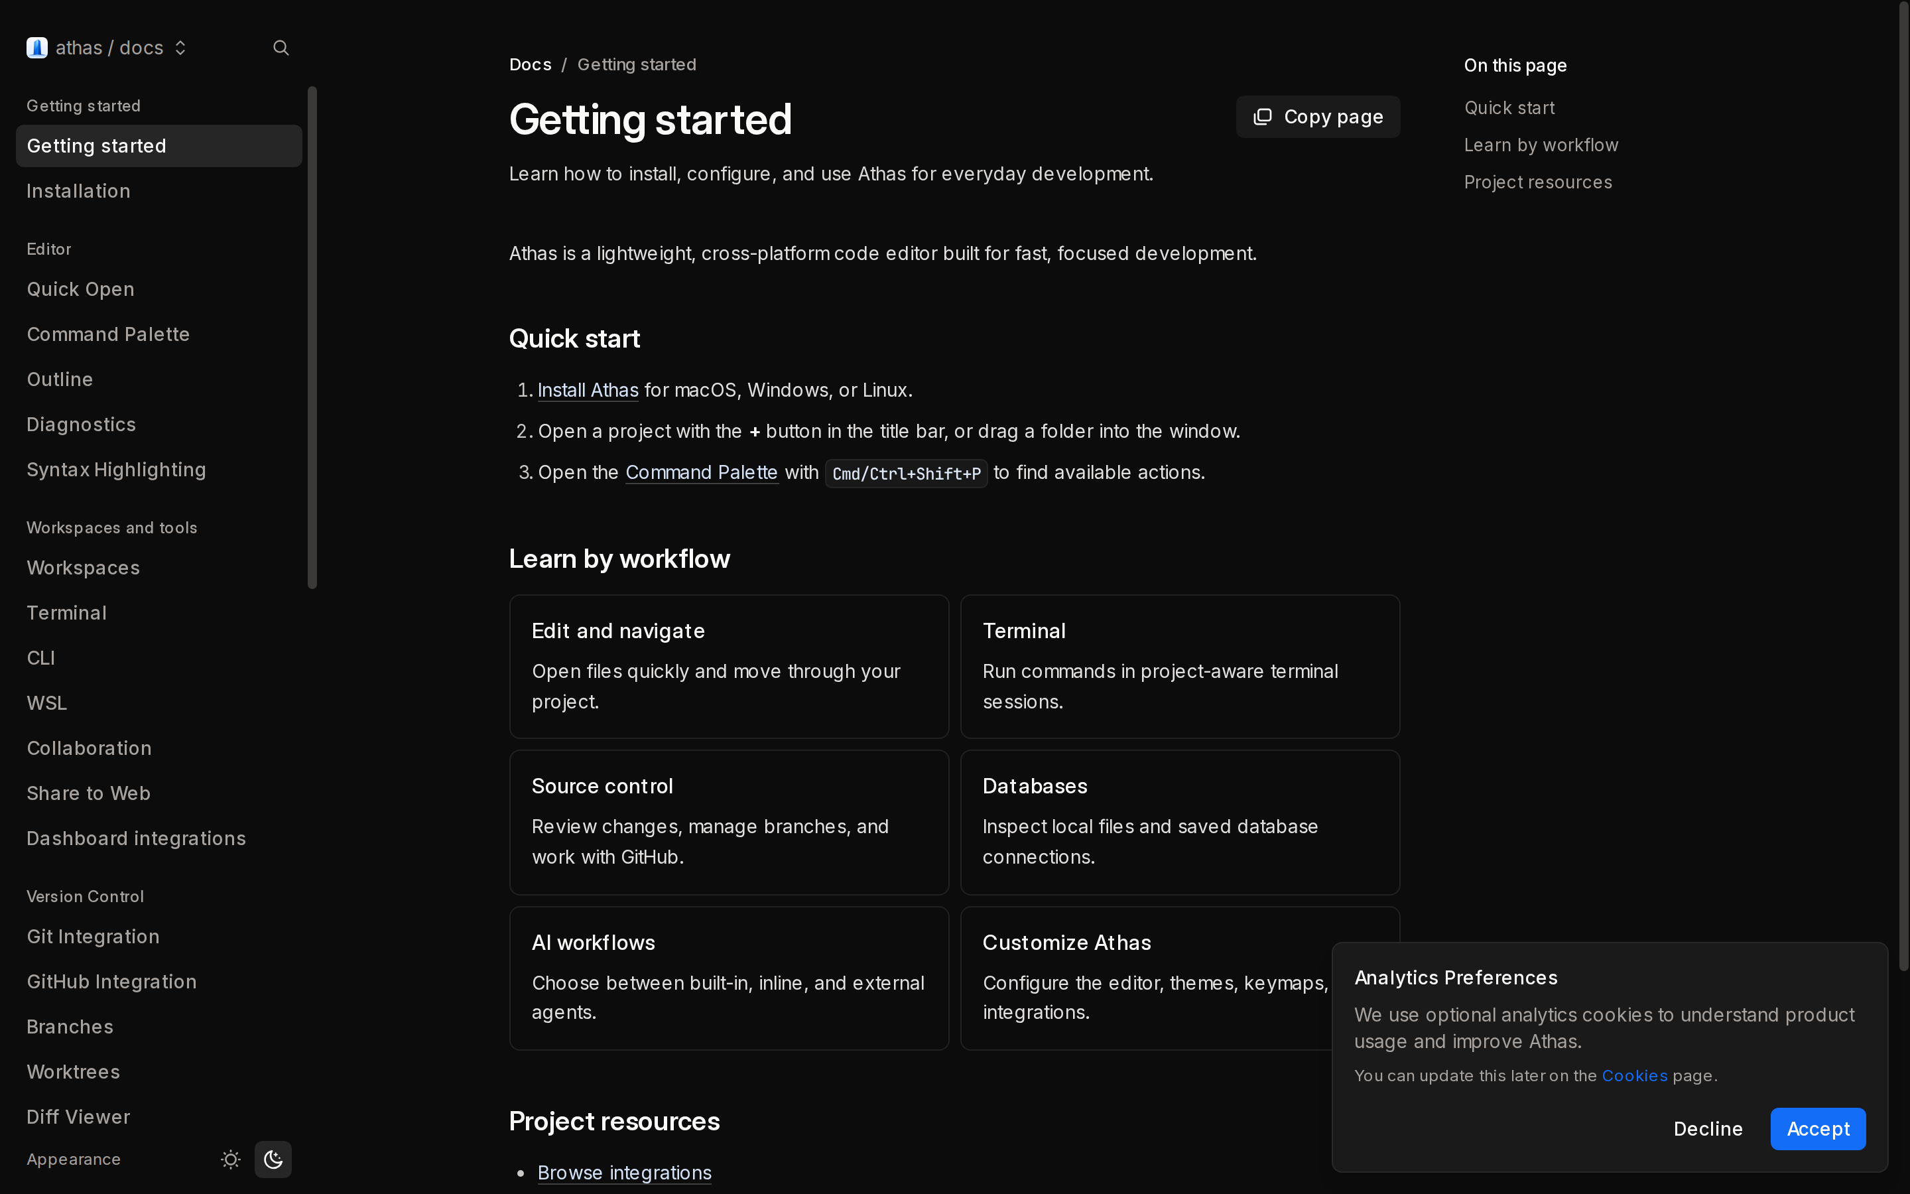Click the Editor section label
The height and width of the screenshot is (1194, 1910).
click(49, 249)
